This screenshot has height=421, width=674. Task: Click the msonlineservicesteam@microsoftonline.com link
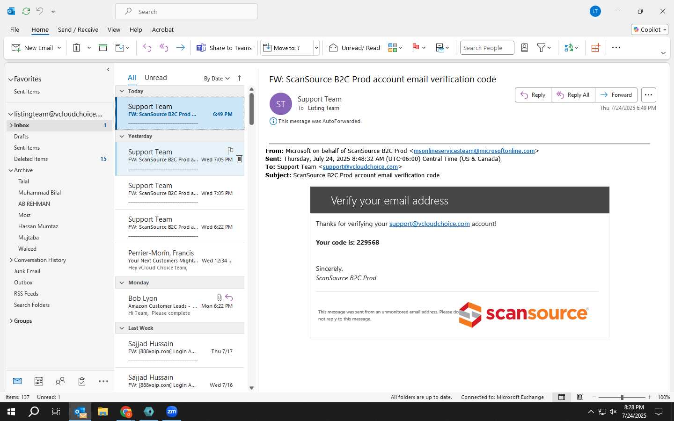tap(474, 151)
